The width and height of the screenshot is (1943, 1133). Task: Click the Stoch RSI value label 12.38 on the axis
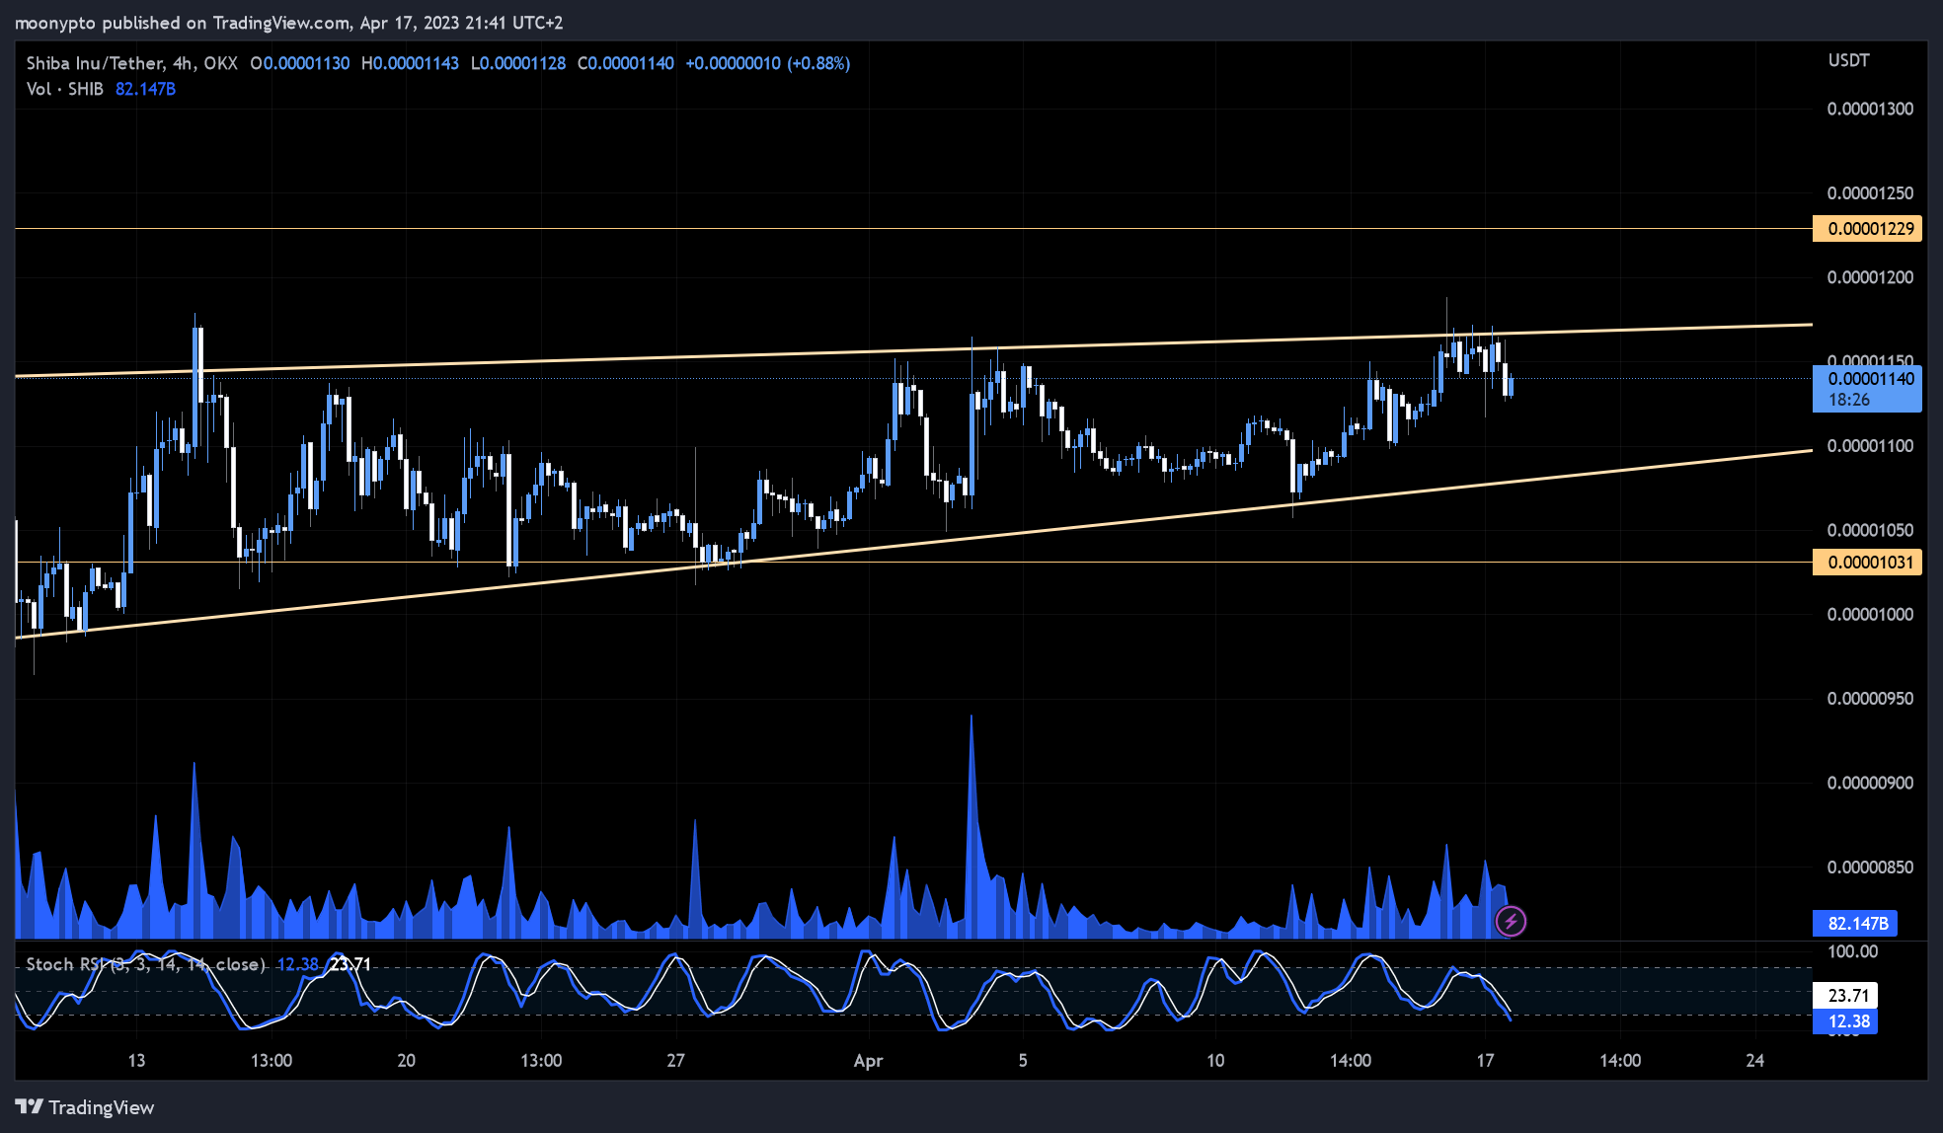[1845, 1021]
